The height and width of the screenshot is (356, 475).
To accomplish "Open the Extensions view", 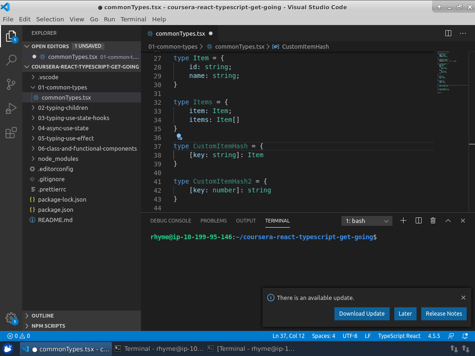I will click(x=11, y=133).
